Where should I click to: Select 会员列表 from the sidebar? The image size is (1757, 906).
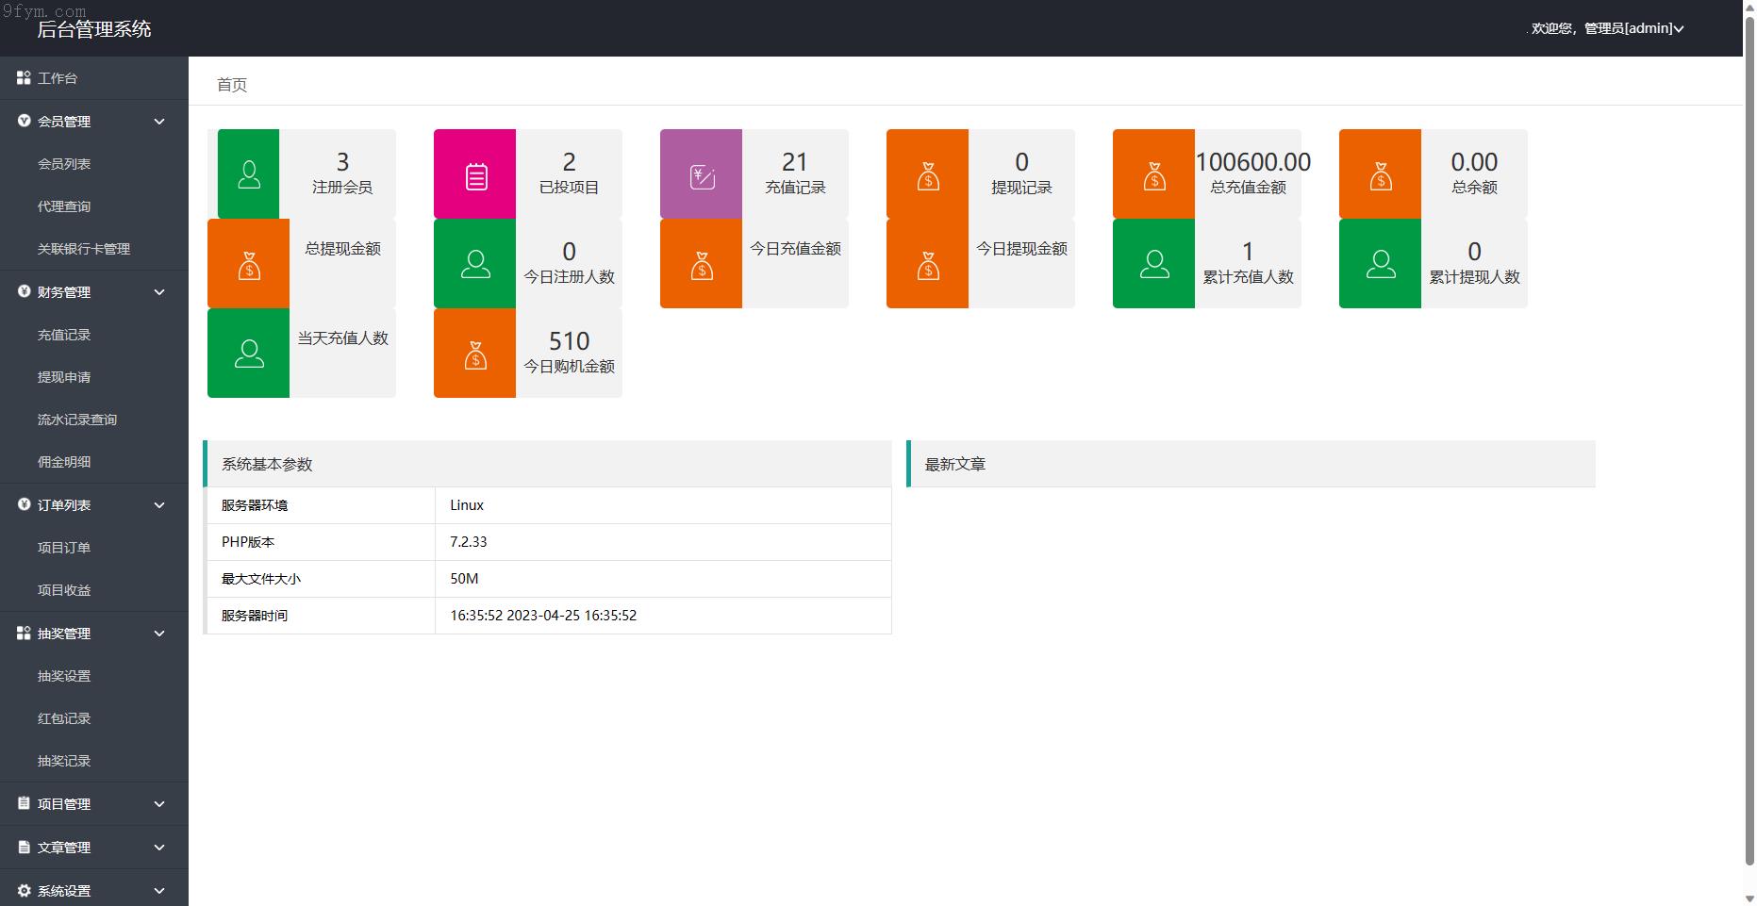click(64, 164)
